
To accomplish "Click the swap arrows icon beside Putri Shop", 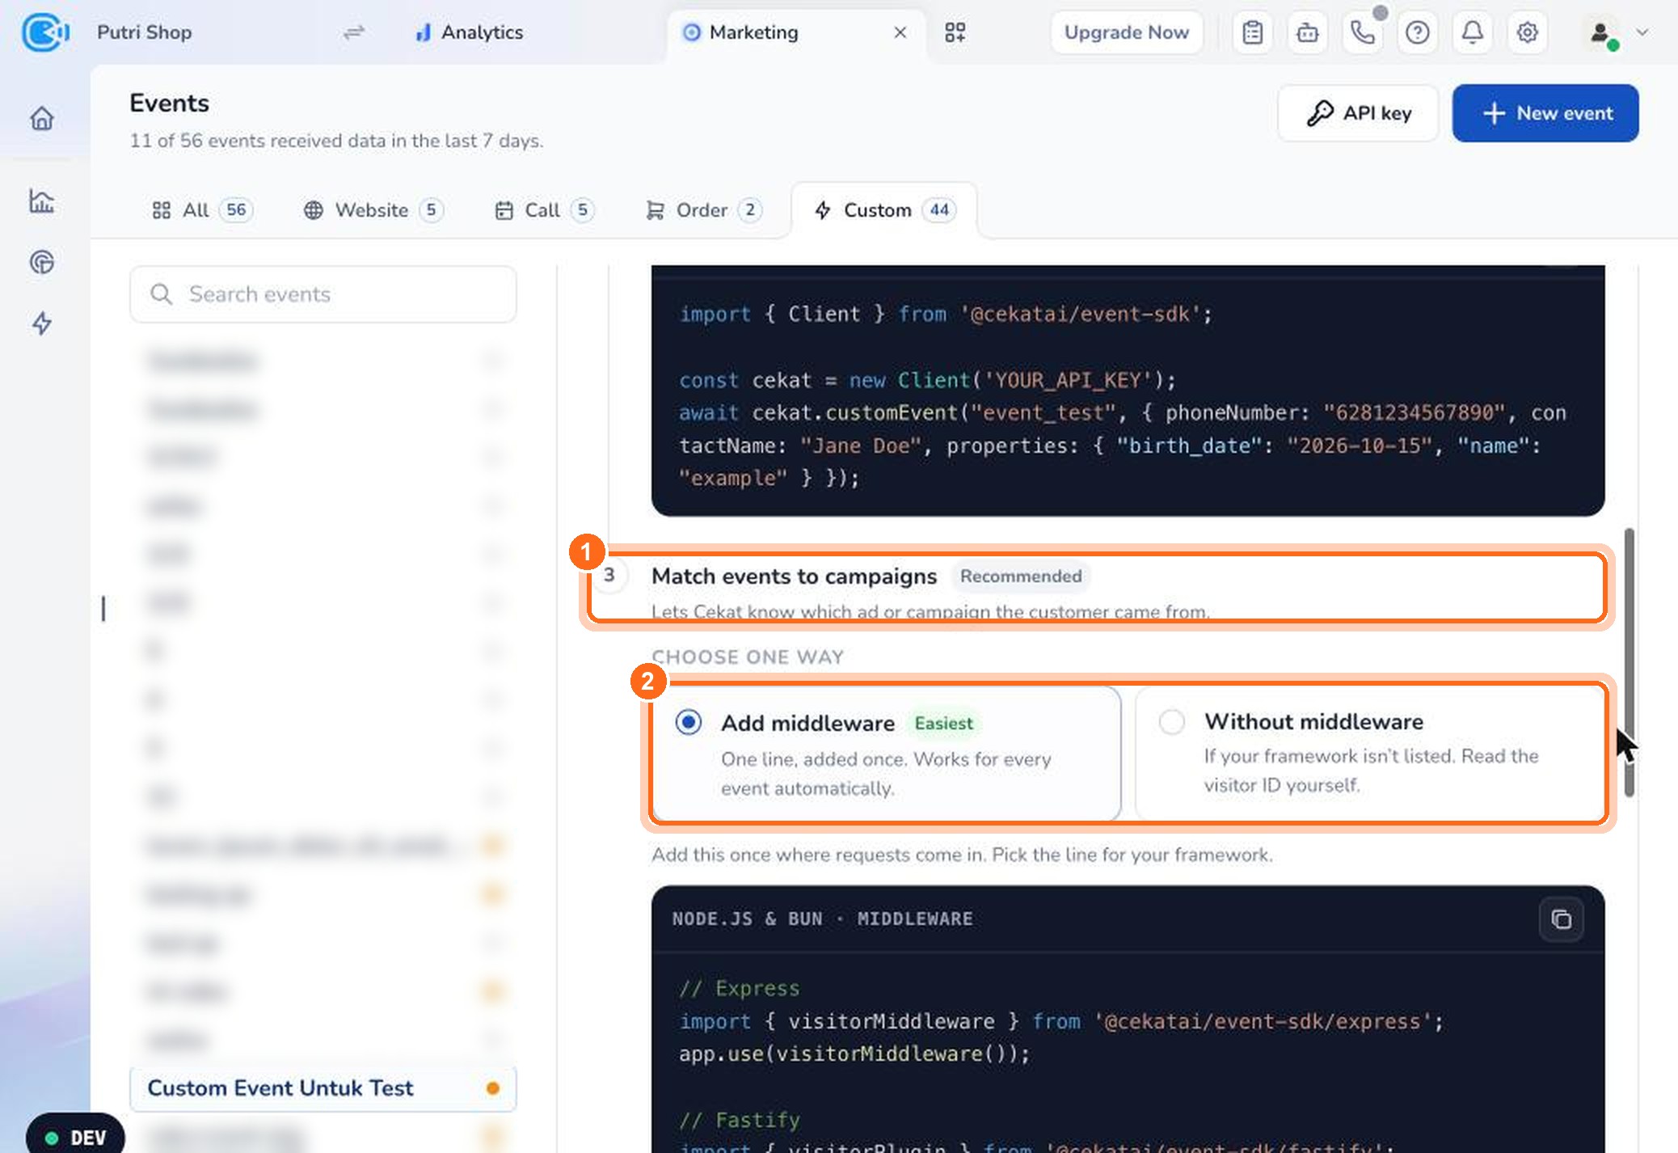I will click(354, 32).
